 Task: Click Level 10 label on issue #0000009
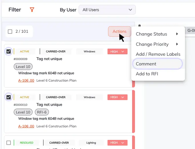pos(23,67)
